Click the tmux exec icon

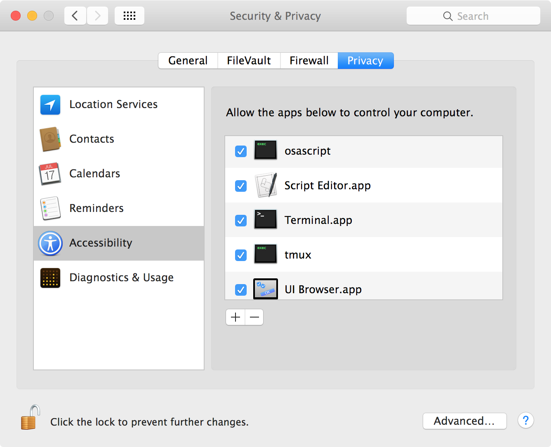click(265, 254)
